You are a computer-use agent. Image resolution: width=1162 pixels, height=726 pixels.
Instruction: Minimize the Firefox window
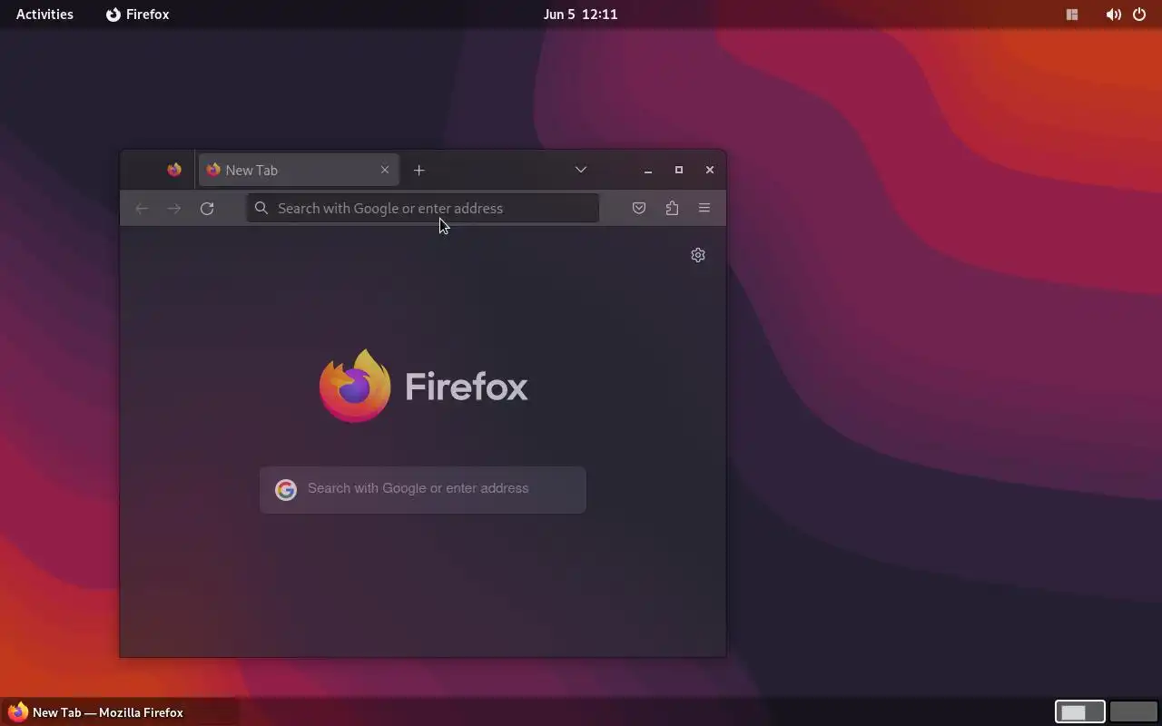[x=648, y=170]
